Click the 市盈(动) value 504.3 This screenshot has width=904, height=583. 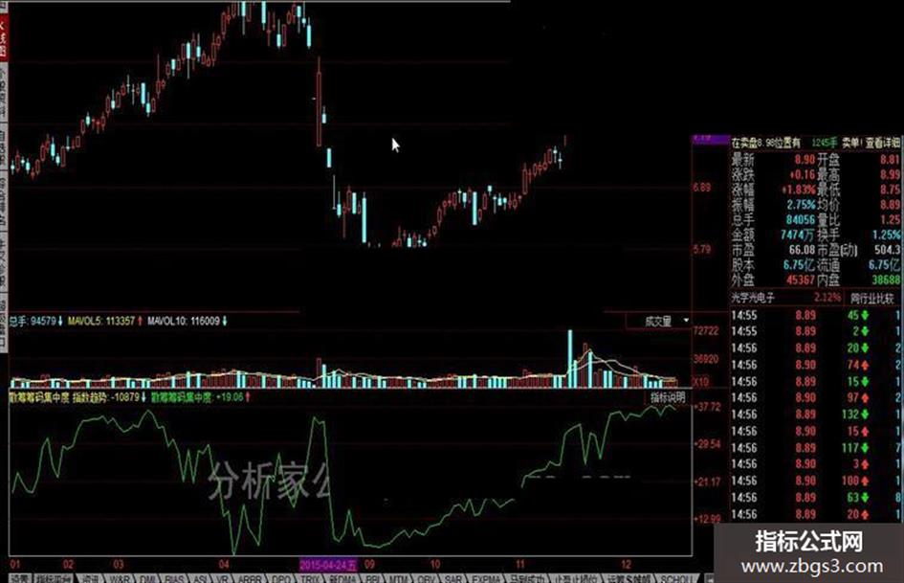(888, 250)
